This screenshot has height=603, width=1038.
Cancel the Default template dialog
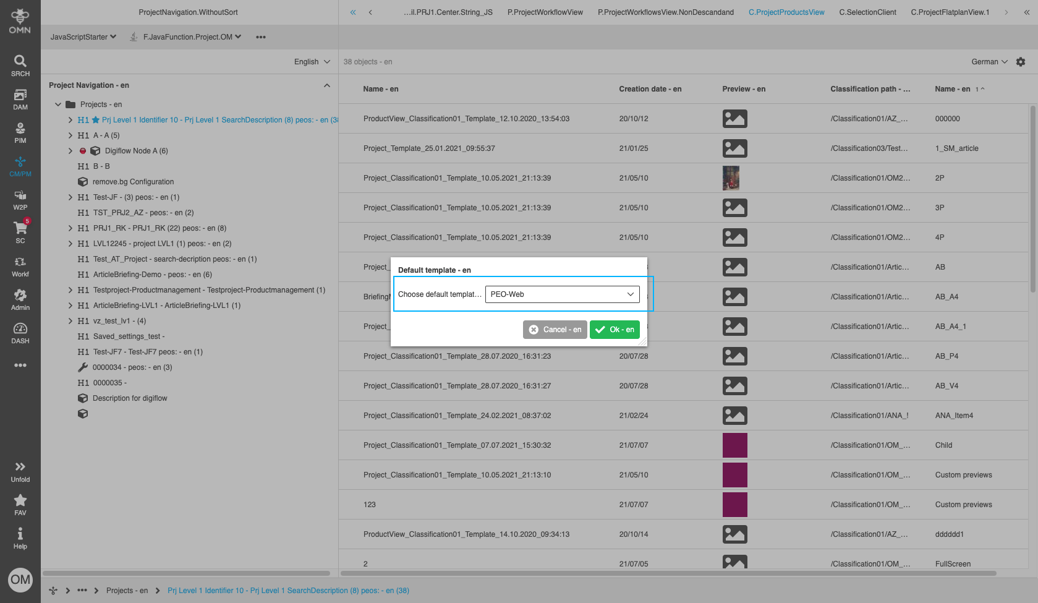click(555, 330)
